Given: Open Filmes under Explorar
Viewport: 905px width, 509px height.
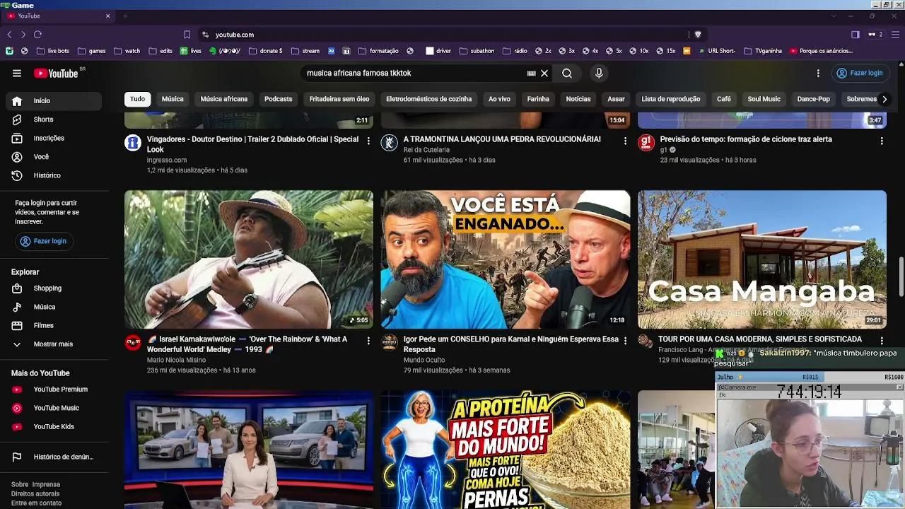Looking at the screenshot, I should point(54,325).
